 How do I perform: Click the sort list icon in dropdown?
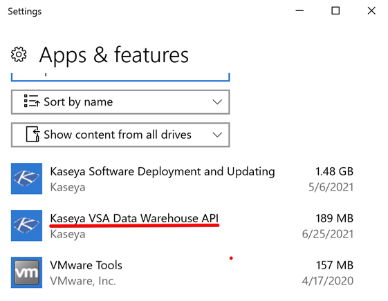click(x=32, y=101)
